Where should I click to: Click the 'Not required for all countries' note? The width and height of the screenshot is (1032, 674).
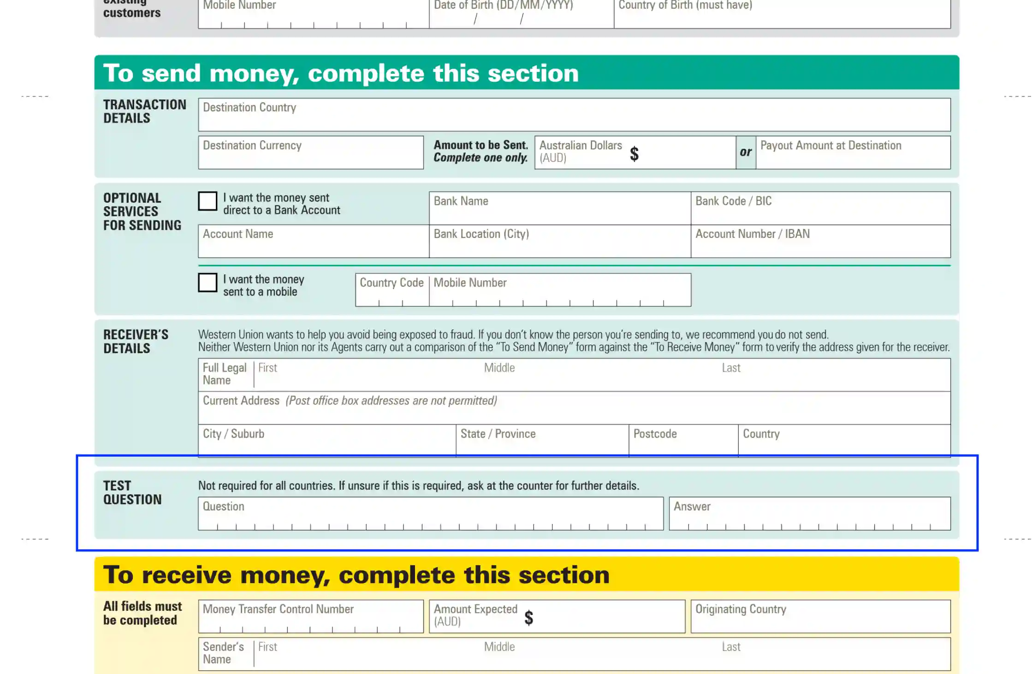419,485
